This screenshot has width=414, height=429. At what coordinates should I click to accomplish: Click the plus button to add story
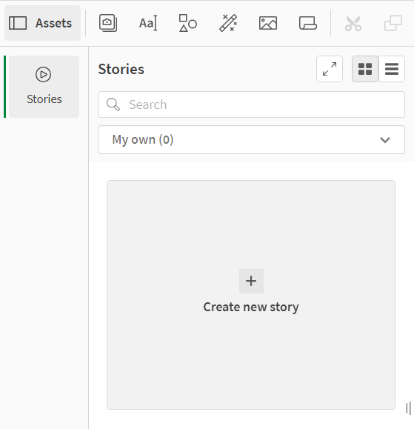(x=251, y=281)
